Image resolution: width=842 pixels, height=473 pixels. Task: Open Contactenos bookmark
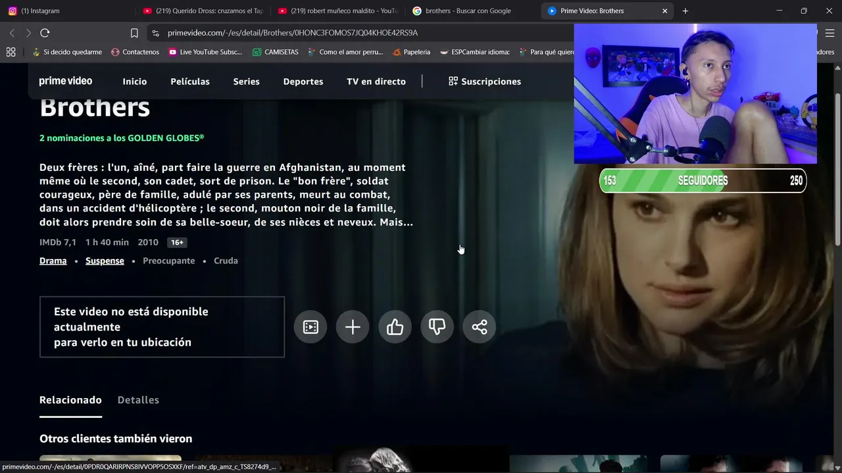click(135, 52)
